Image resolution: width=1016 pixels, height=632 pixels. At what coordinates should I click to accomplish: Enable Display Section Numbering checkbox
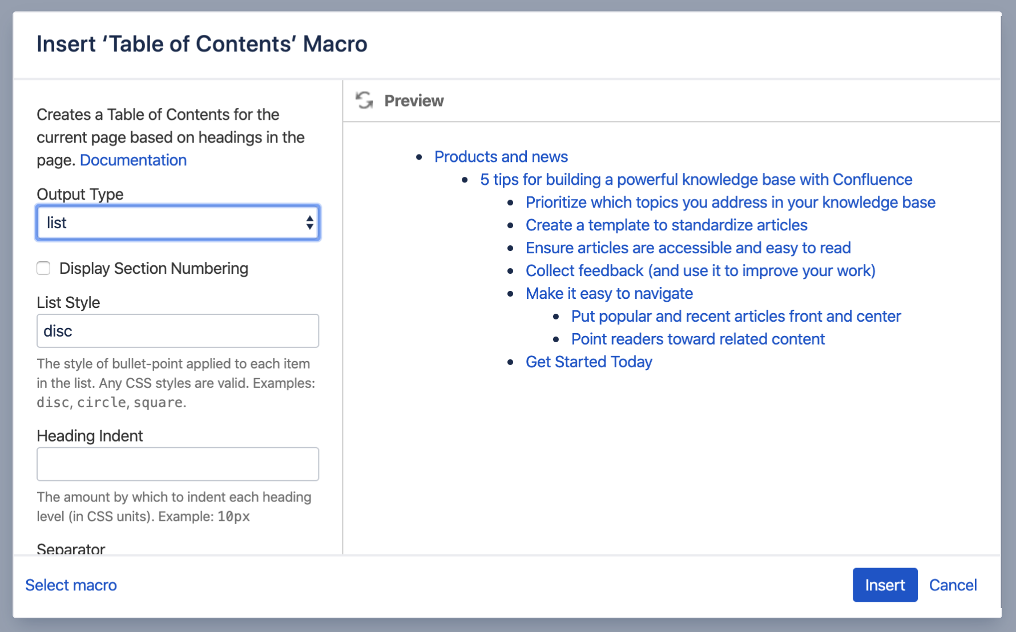43,268
